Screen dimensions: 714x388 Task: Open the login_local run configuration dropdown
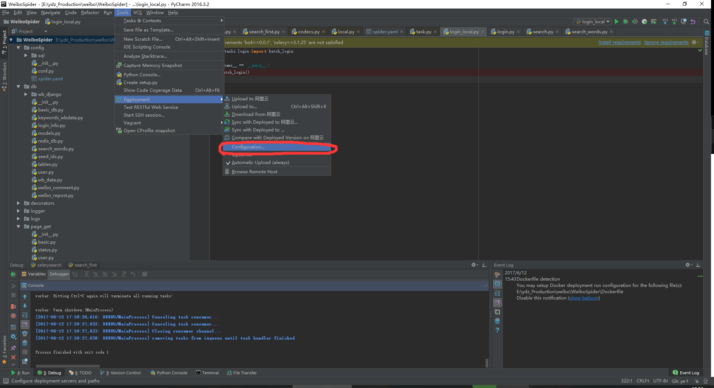592,22
